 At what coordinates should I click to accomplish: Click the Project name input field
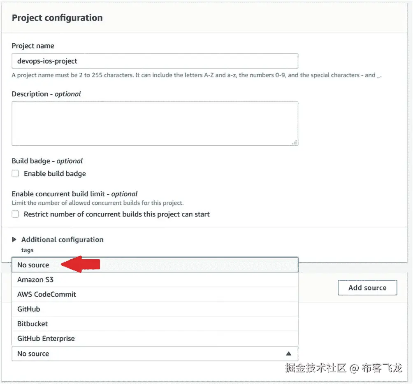point(155,61)
